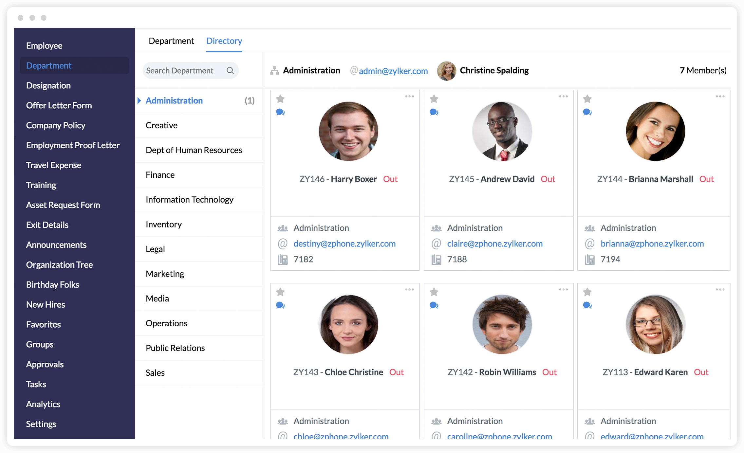This screenshot has width=744, height=453.
Task: Click the search magnifier icon in Search Department
Action: coord(230,70)
